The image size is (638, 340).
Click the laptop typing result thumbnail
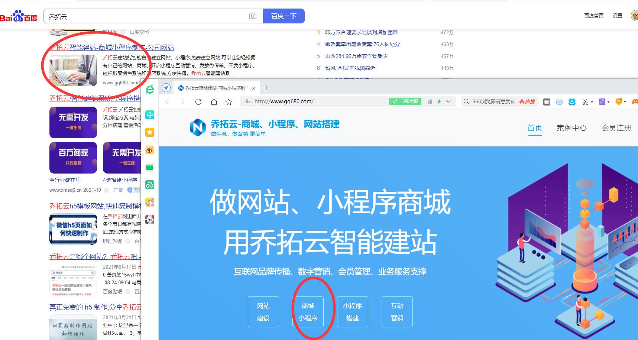[73, 70]
